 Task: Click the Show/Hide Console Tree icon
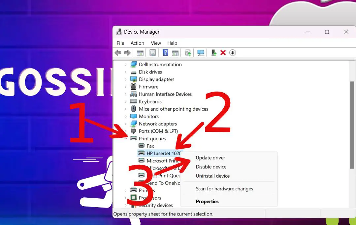pyautogui.click(x=140, y=52)
